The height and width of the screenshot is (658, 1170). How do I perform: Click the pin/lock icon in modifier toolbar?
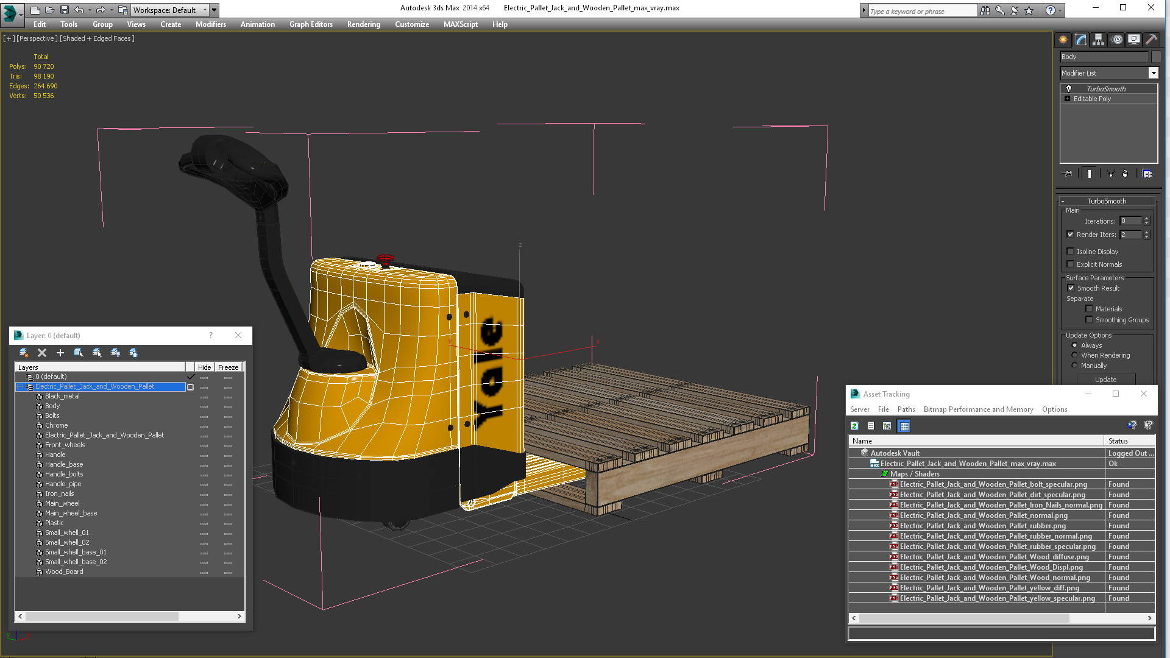[x=1066, y=174]
